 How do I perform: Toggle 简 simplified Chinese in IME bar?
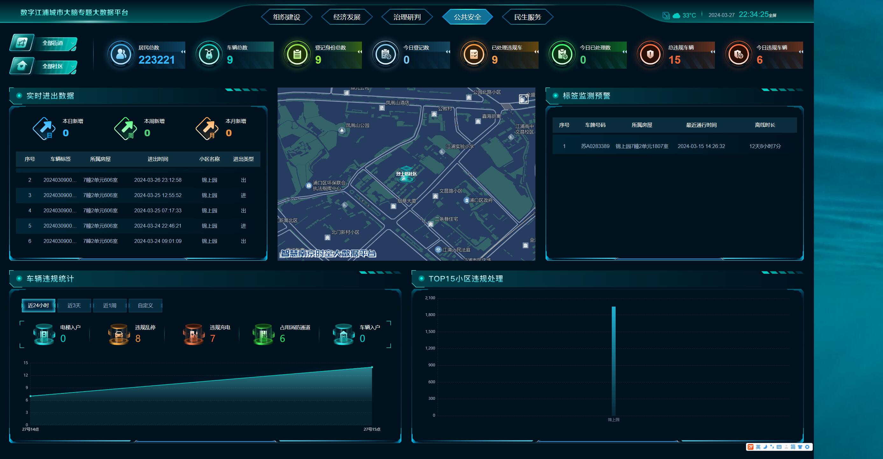[793, 447]
